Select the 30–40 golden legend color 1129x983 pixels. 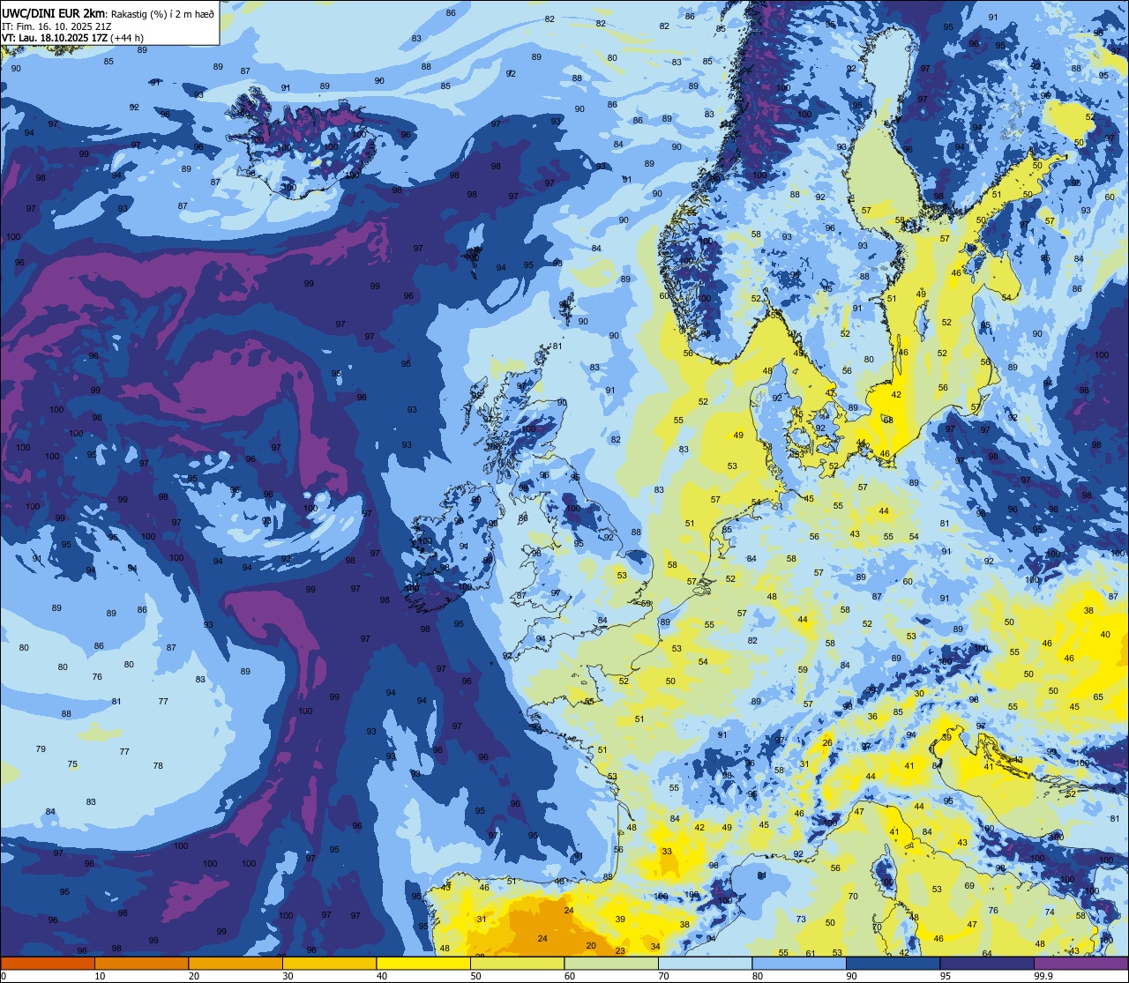[329, 963]
